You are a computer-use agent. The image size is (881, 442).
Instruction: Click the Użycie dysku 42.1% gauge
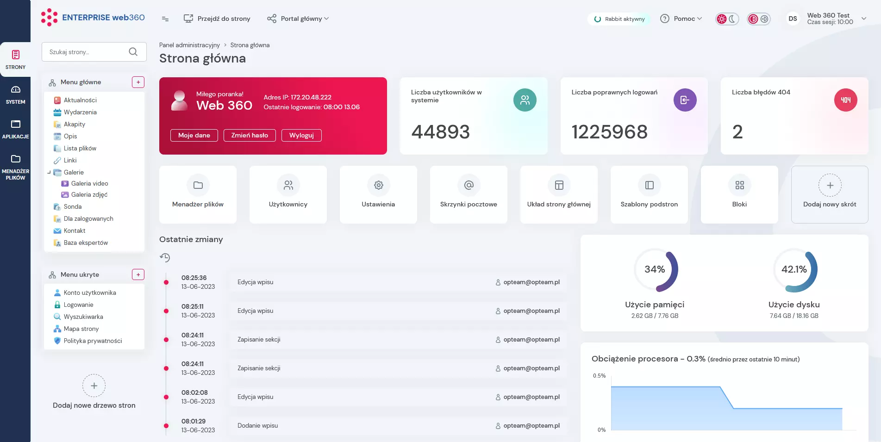794,270
